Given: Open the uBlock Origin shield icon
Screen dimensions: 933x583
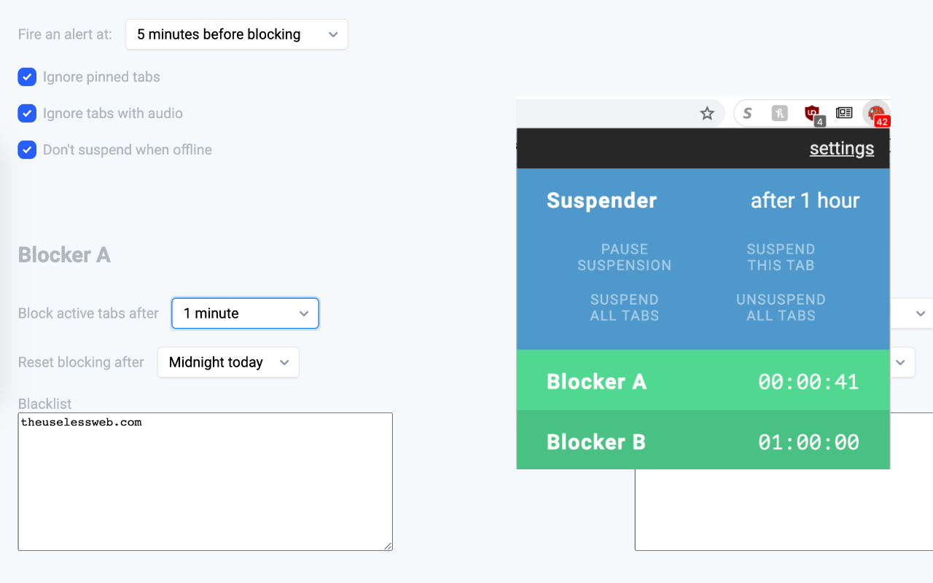Looking at the screenshot, I should (812, 113).
